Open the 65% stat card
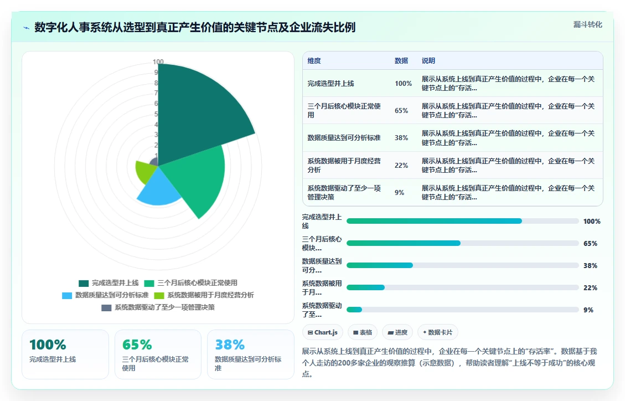Image resolution: width=625 pixels, height=401 pixels. pyautogui.click(x=158, y=354)
